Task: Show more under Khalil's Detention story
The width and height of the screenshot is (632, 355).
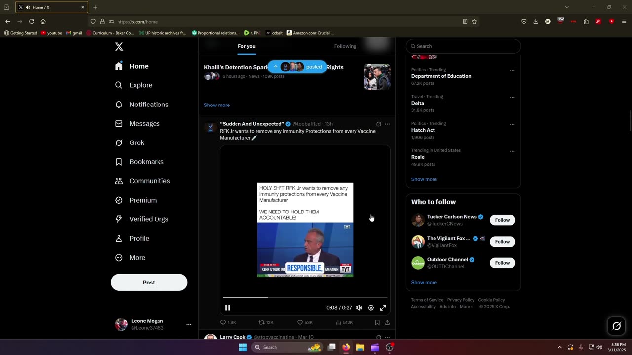Action: pos(217,105)
